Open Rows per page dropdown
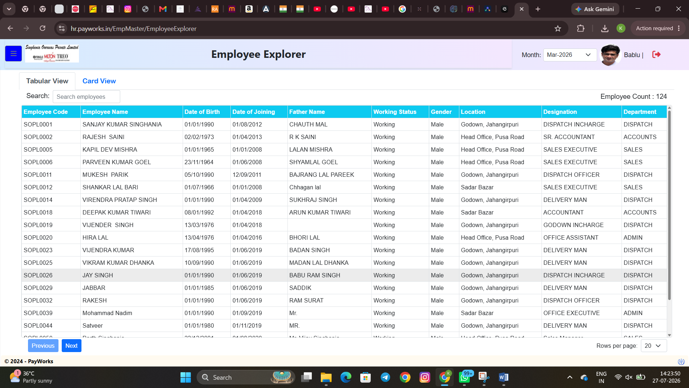The width and height of the screenshot is (689, 388). click(x=653, y=346)
